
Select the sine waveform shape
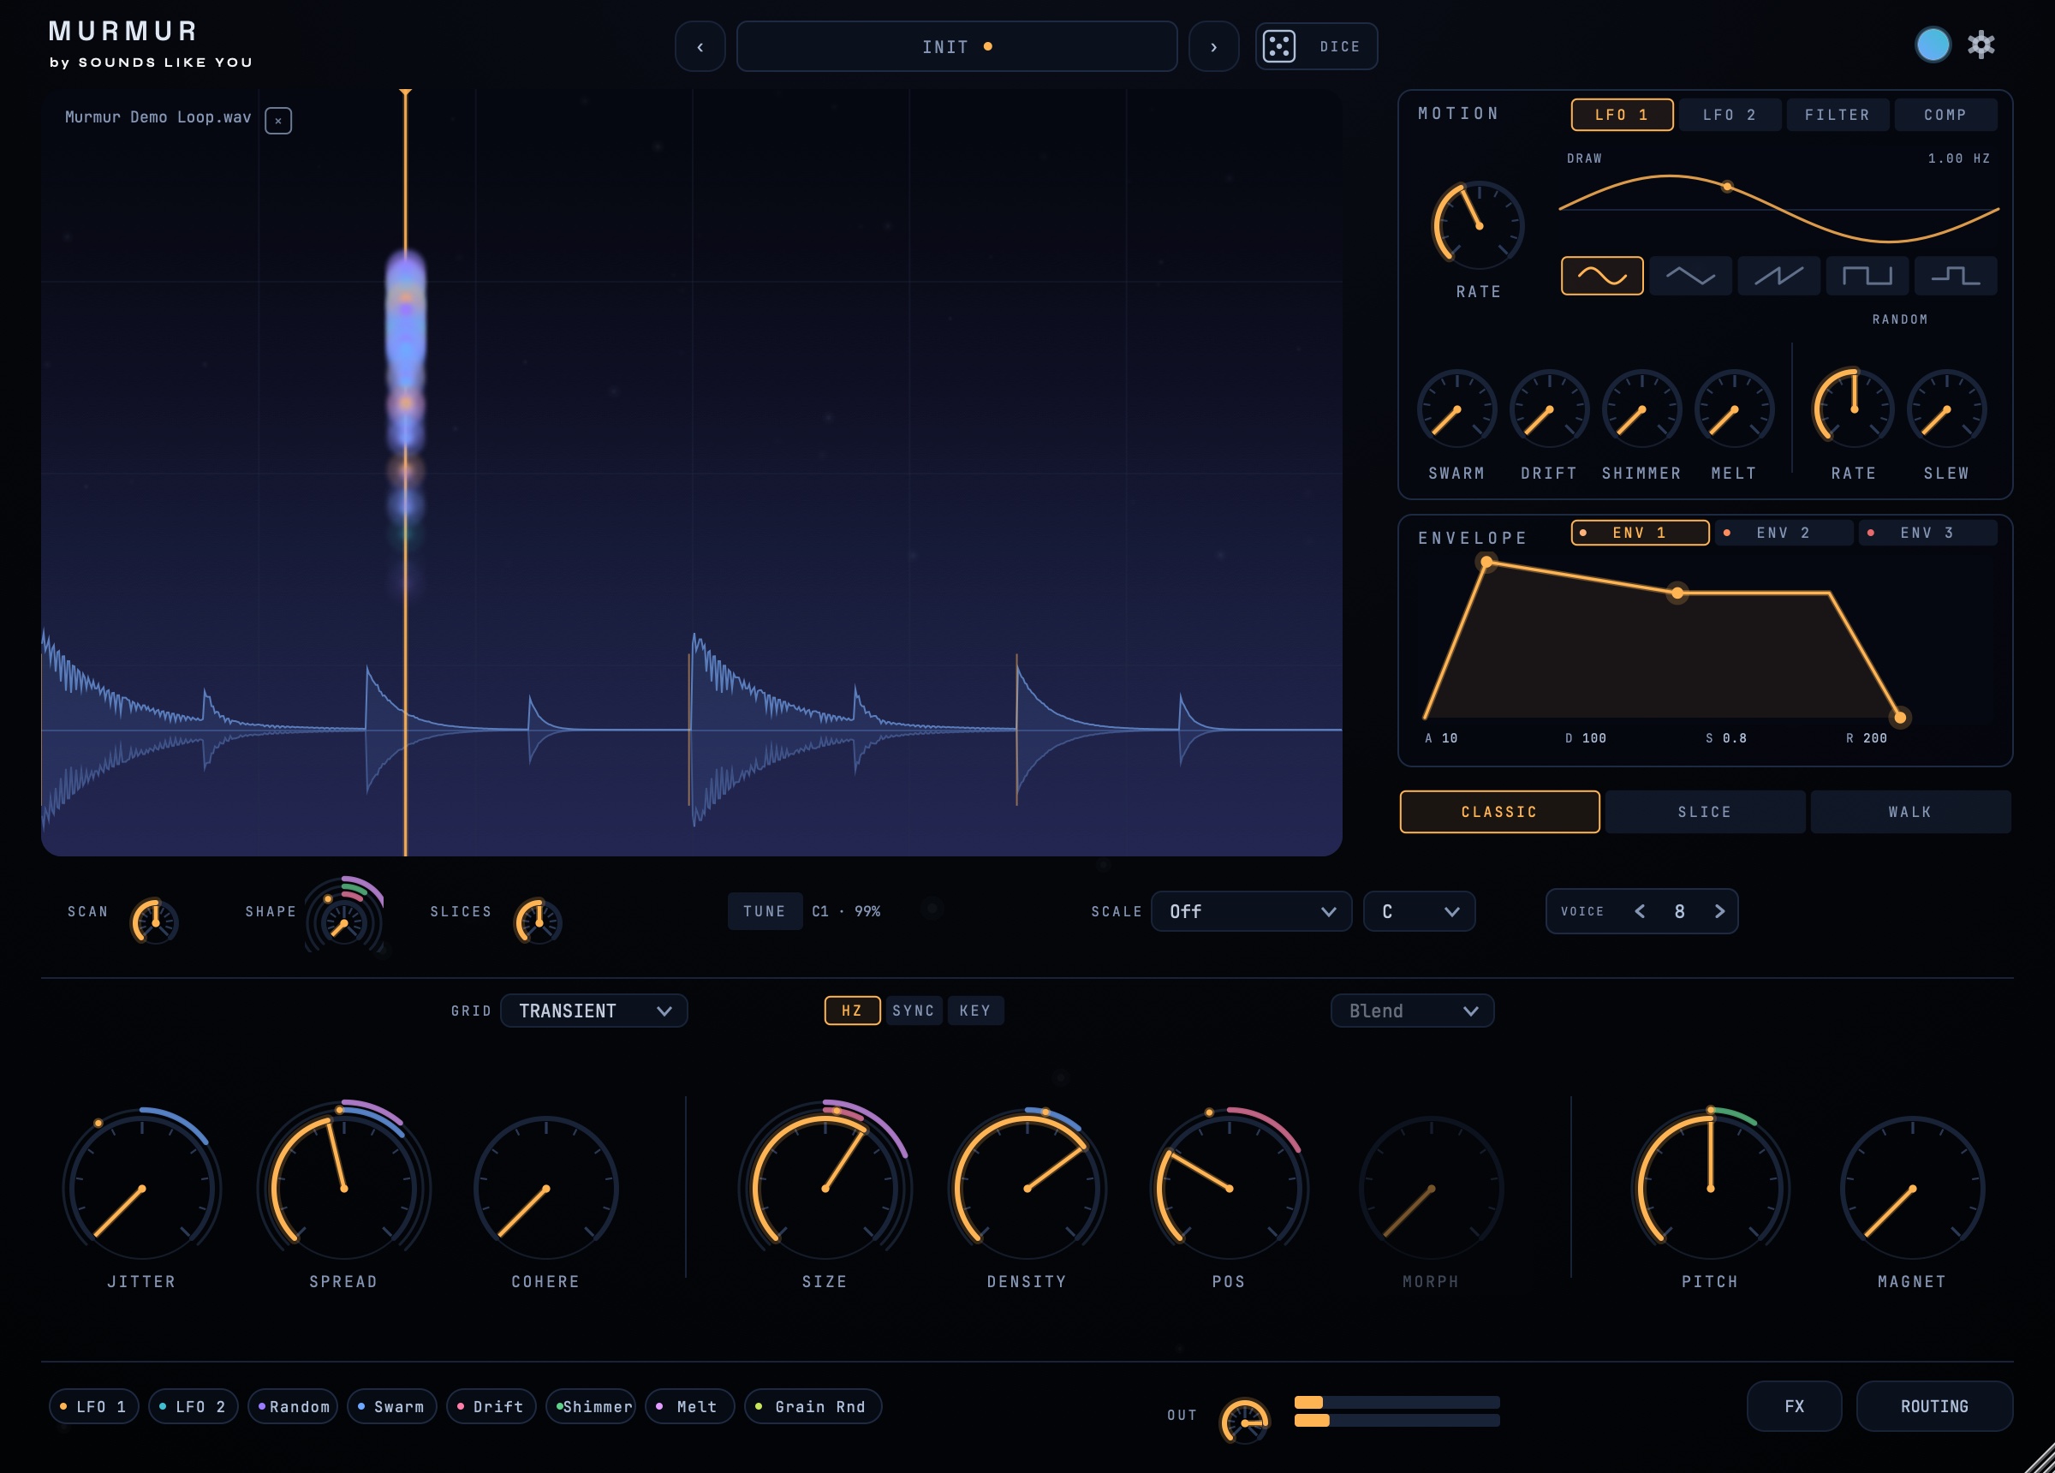click(x=1601, y=276)
